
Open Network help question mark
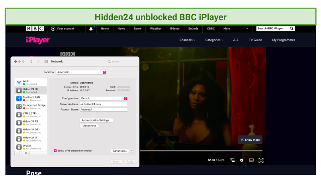[132, 151]
